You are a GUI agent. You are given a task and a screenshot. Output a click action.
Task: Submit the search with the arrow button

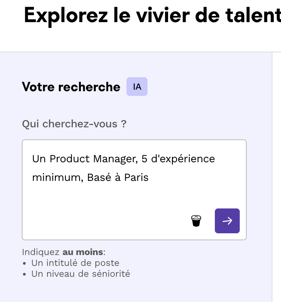[227, 221]
